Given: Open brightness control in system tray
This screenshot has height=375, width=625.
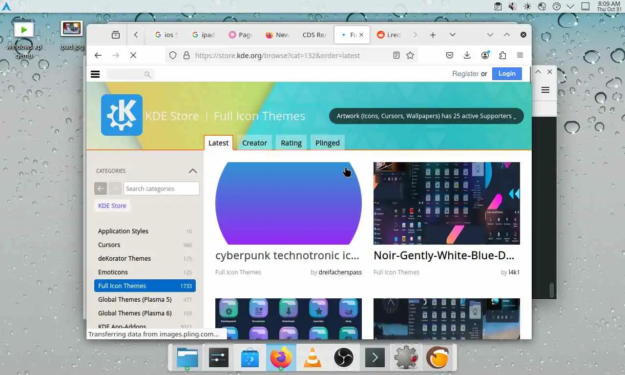Looking at the screenshot, I should (x=527, y=6).
